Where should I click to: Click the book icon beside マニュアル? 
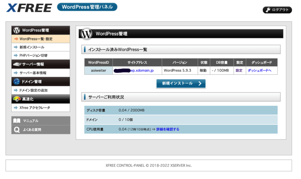click(17, 121)
